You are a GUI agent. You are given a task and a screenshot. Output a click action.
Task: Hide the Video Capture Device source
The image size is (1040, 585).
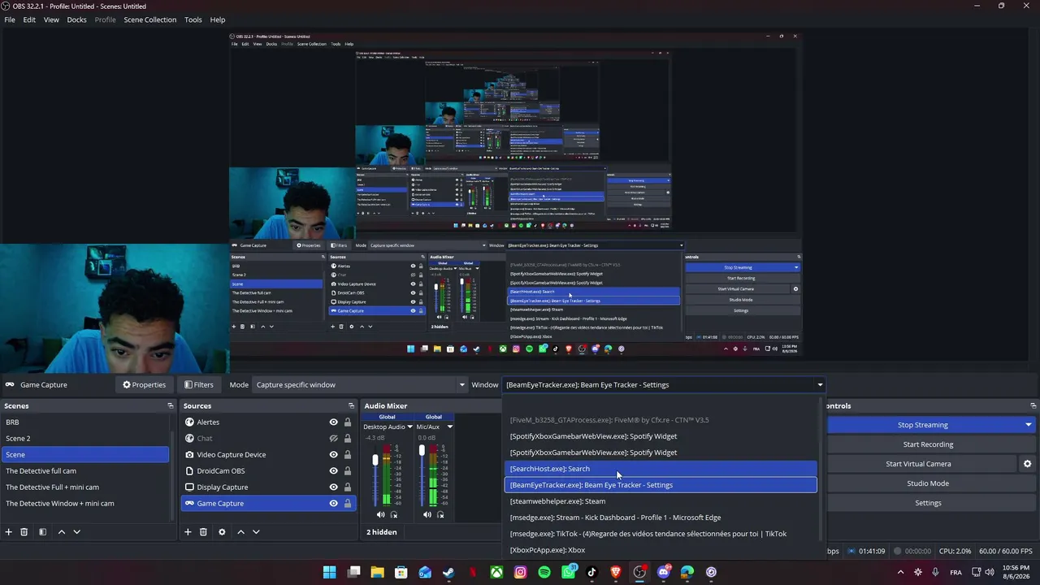[x=333, y=455]
